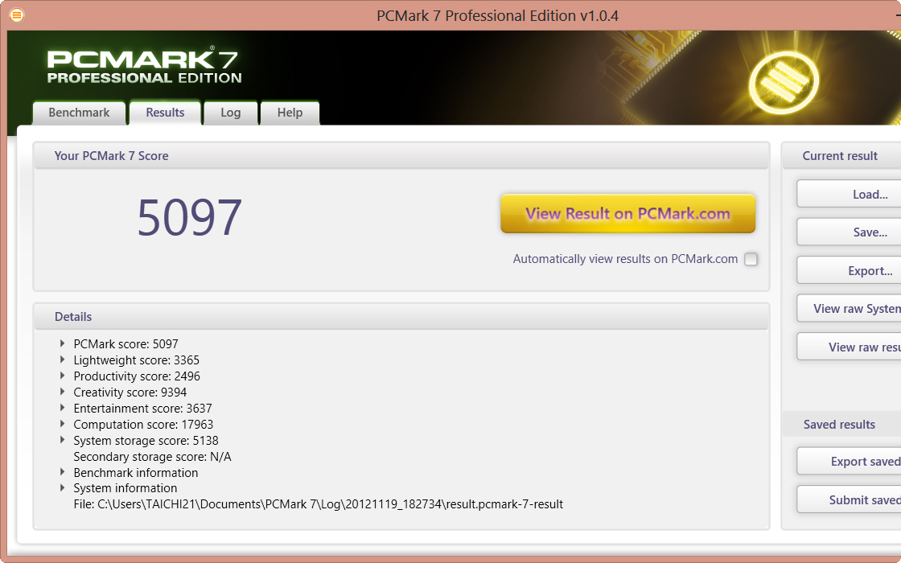Click the orange window menu icon in title bar

click(17, 15)
